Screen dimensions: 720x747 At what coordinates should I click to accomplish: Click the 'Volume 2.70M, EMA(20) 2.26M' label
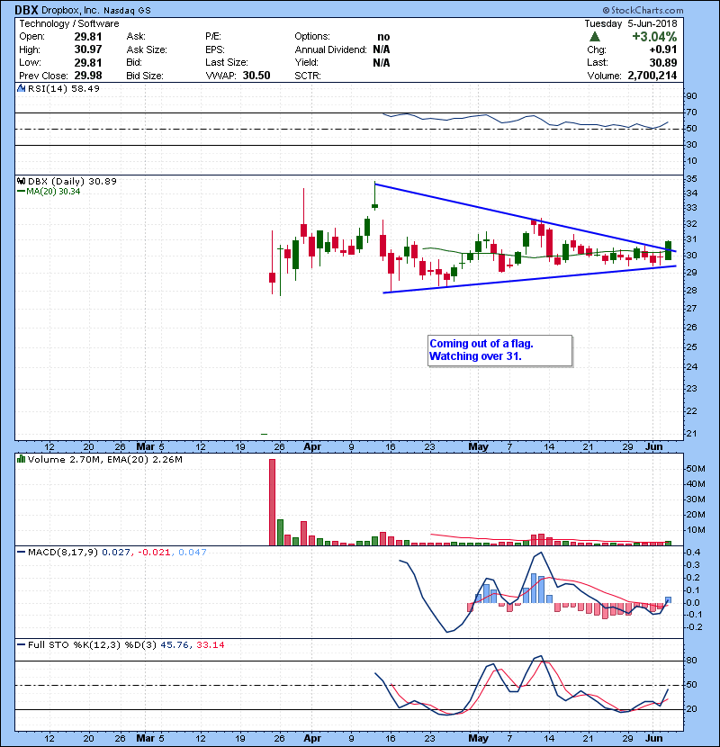(104, 459)
